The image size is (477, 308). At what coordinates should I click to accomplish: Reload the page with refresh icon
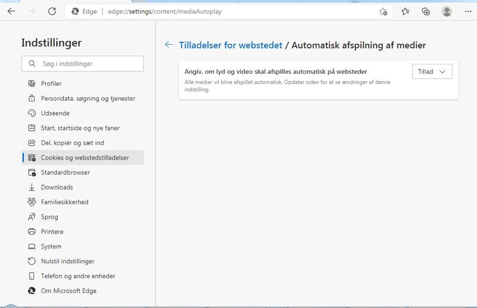click(x=52, y=11)
